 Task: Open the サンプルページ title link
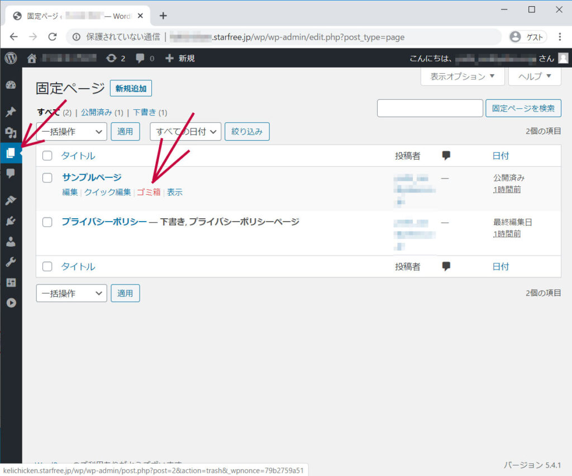click(92, 177)
